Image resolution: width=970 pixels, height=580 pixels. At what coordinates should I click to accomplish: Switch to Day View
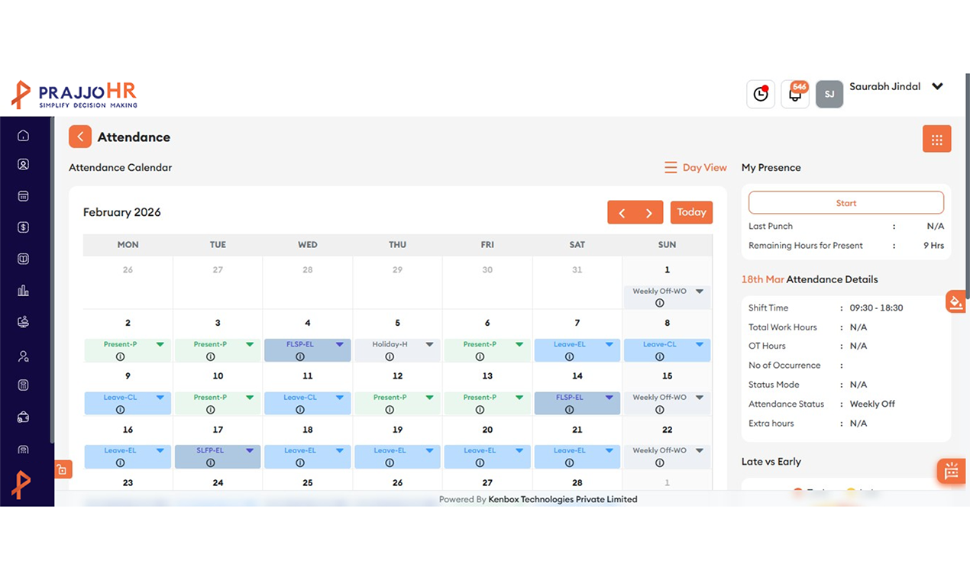(696, 168)
